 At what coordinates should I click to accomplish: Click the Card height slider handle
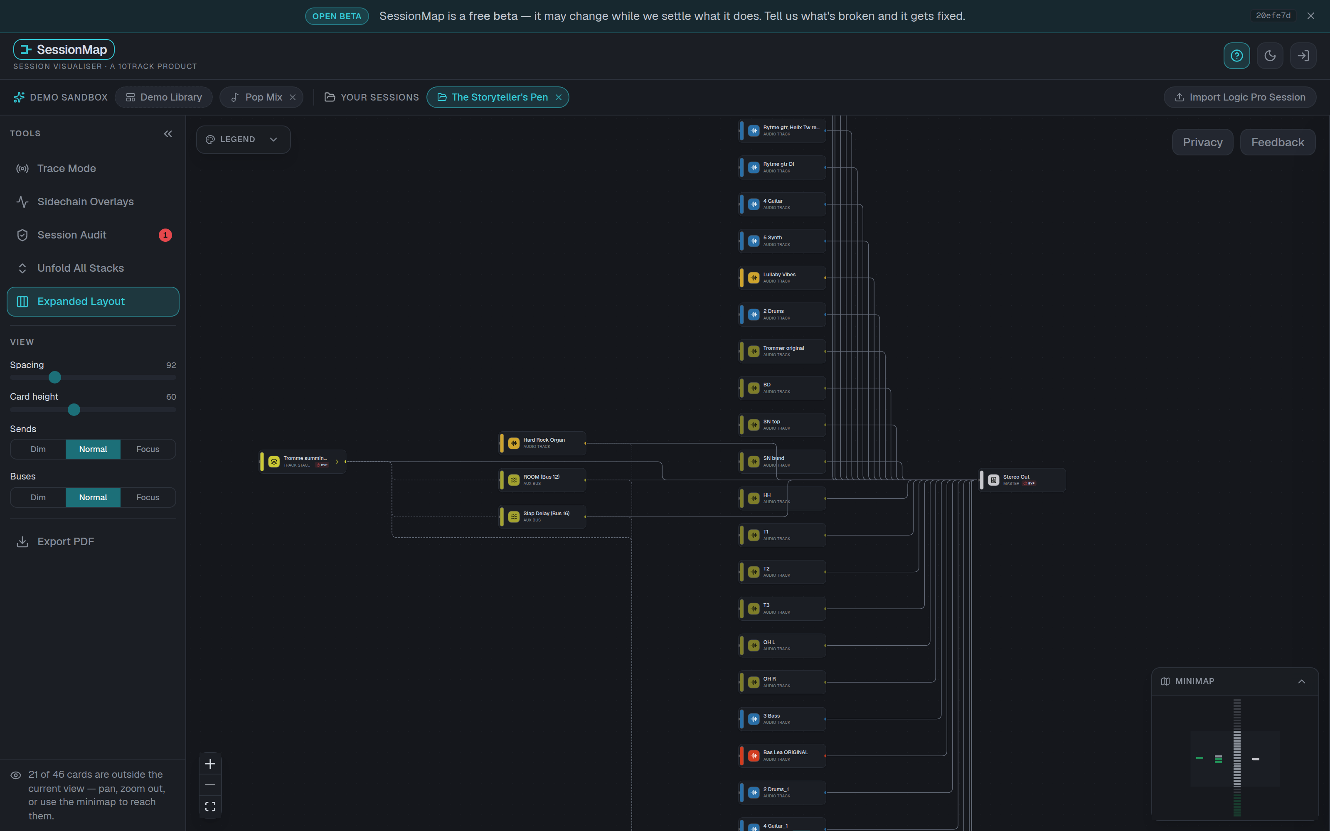(74, 410)
